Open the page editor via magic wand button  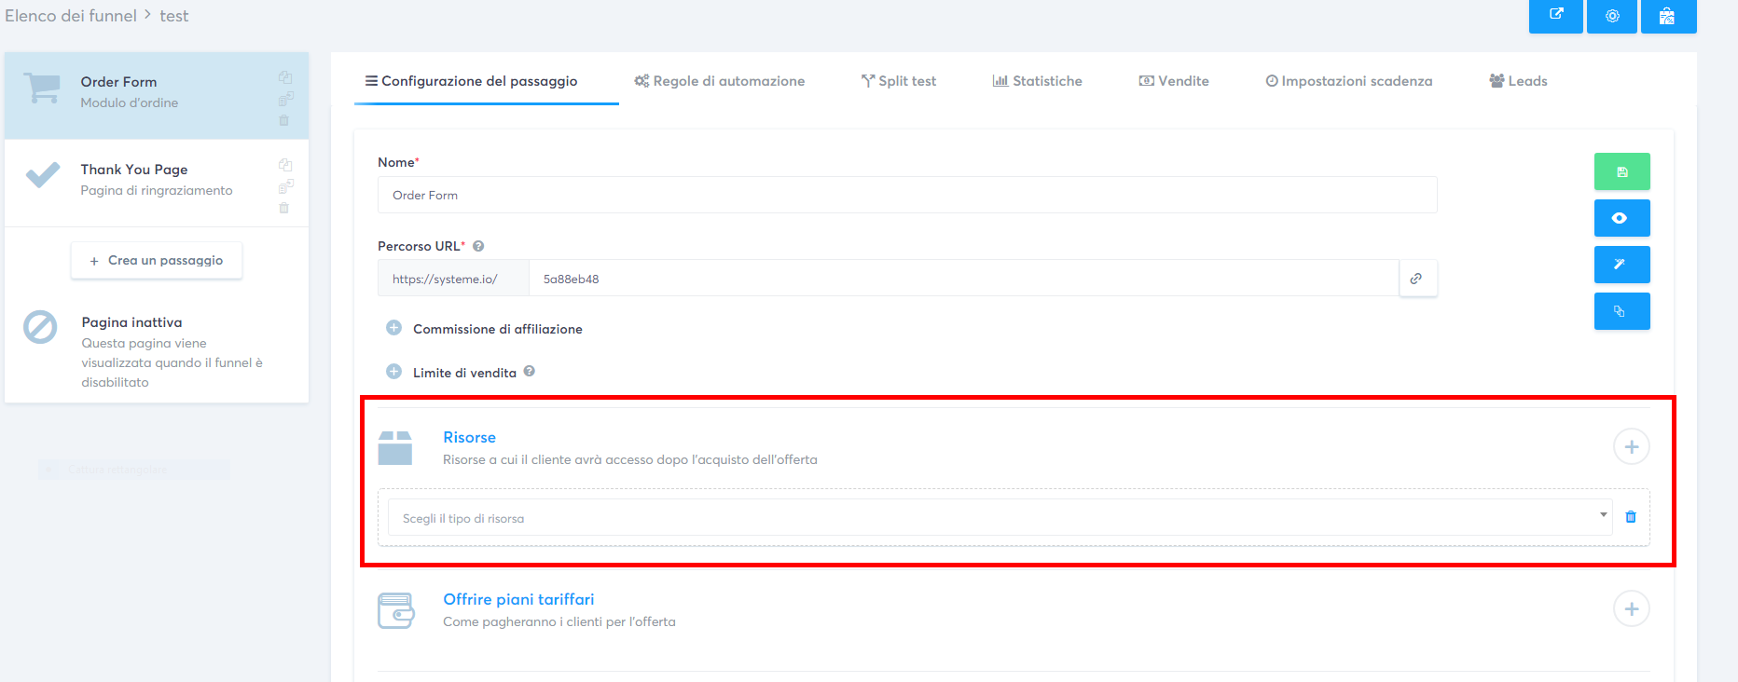pos(1622,265)
